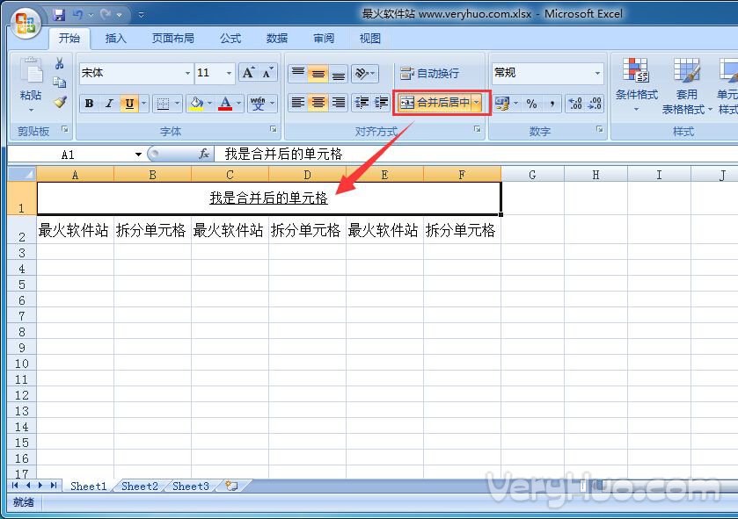Open the 字体 group dialog launcher
Viewport: 738px width, 519px height.
click(273, 129)
